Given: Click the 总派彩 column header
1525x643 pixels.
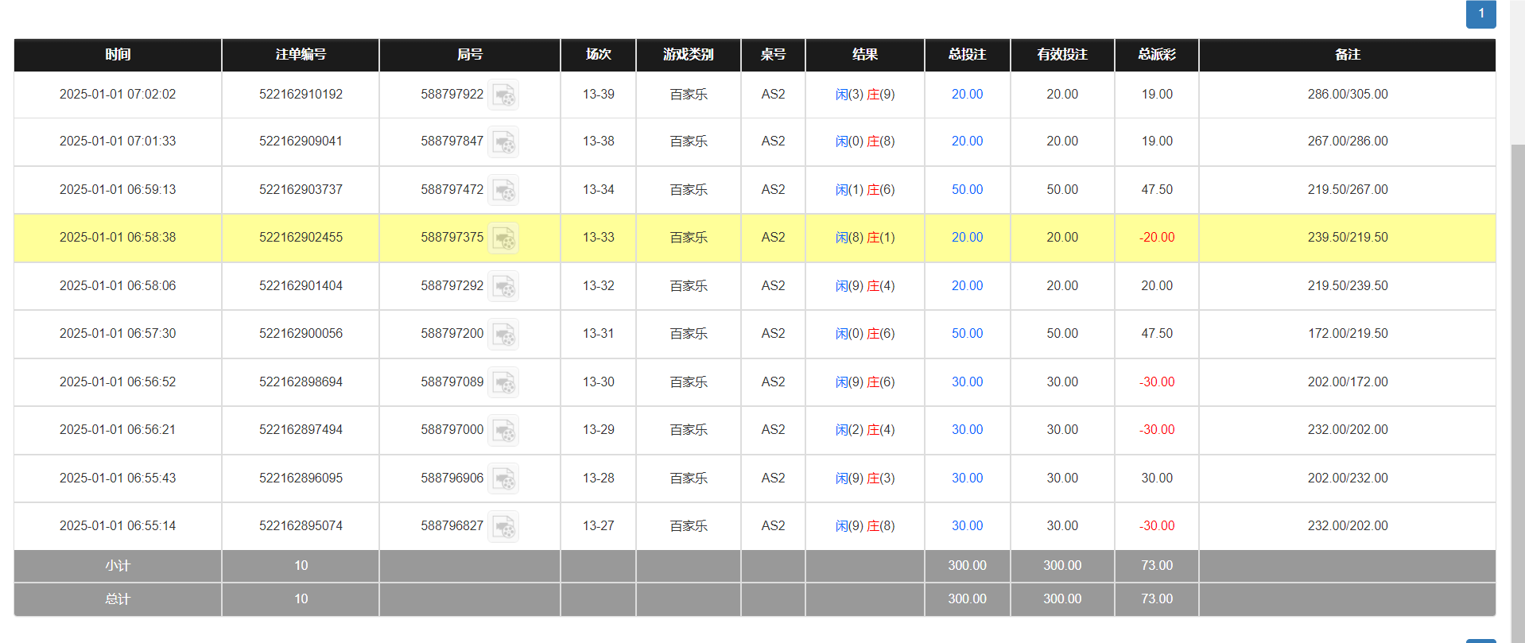Looking at the screenshot, I should (x=1156, y=55).
